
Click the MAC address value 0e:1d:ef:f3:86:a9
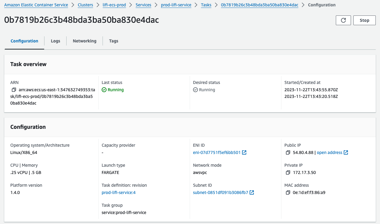[309, 192]
